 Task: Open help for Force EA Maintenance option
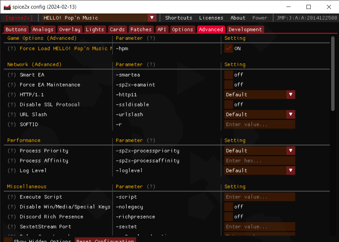pyautogui.click(x=11, y=85)
